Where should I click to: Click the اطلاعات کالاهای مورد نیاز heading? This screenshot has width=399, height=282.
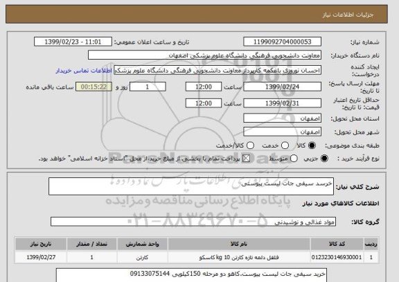tap(341, 204)
